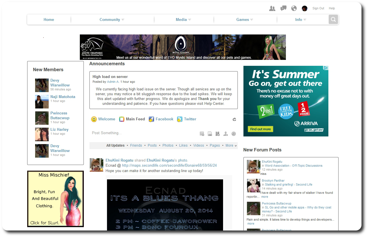Click the globe notifications icon
The width and height of the screenshot is (368, 237).
click(x=294, y=8)
